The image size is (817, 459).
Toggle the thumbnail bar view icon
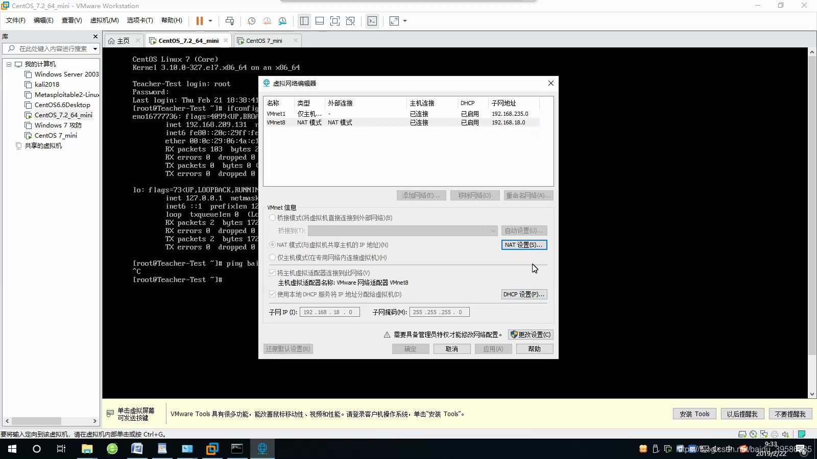click(x=320, y=21)
